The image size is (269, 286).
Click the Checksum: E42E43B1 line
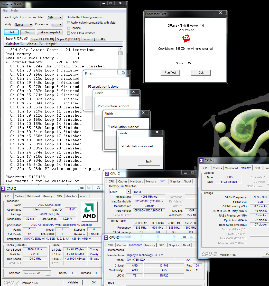click(x=26, y=177)
